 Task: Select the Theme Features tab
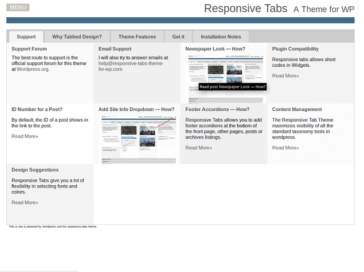[137, 37]
